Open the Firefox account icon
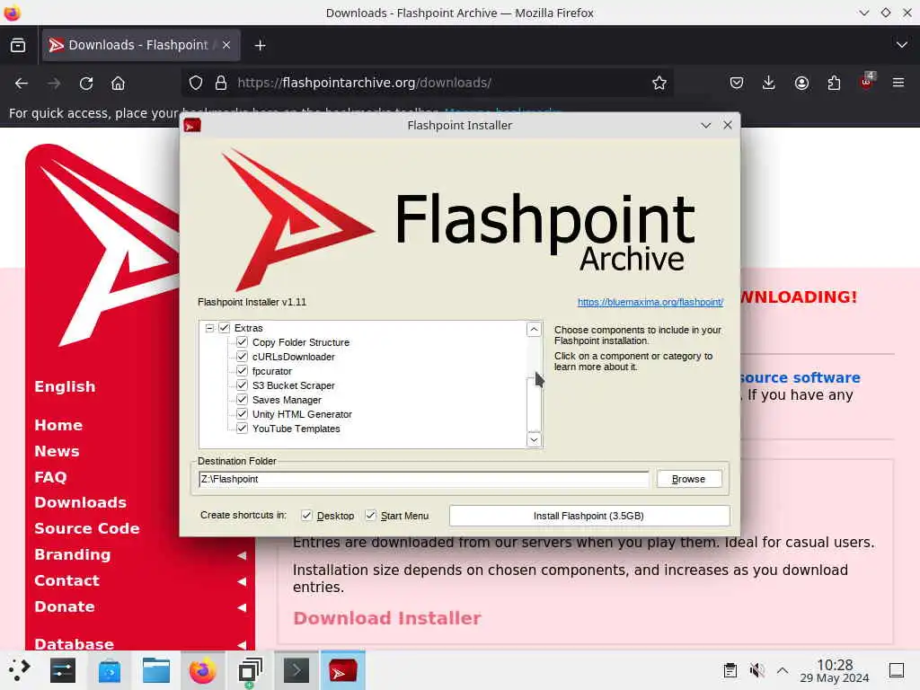 click(x=801, y=83)
